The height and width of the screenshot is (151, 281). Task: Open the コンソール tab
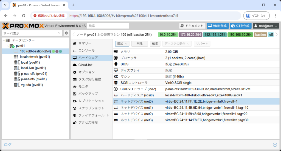click(92, 51)
